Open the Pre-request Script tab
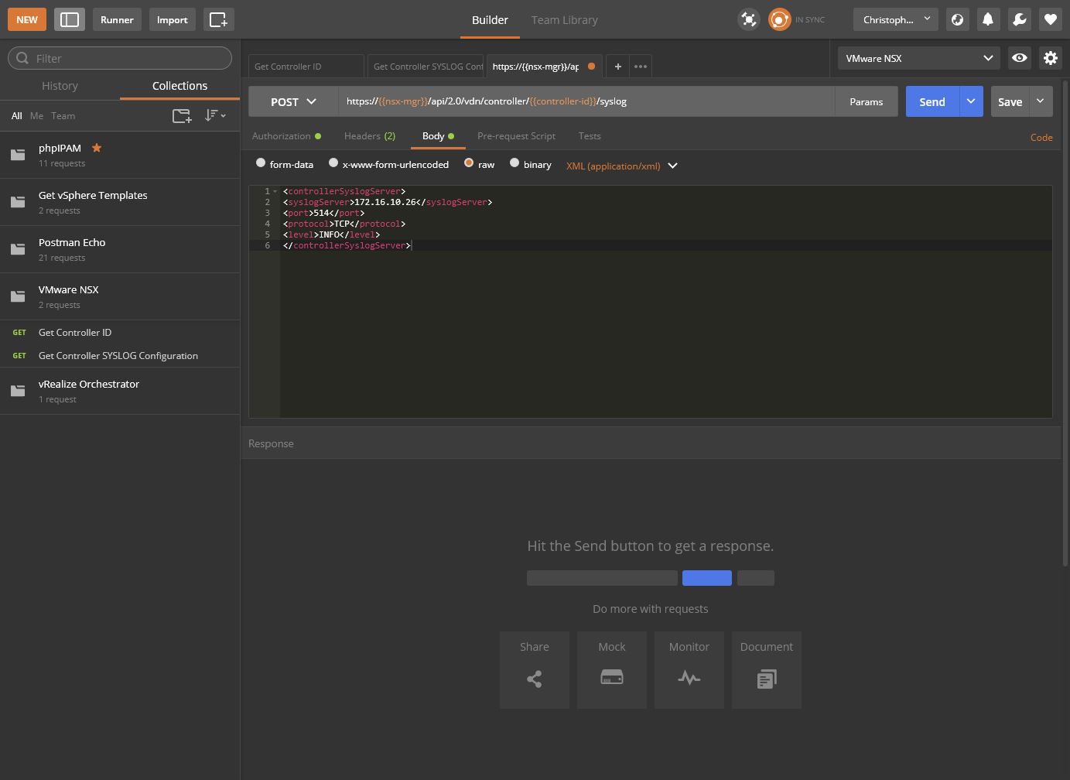1070x780 pixels. point(516,136)
